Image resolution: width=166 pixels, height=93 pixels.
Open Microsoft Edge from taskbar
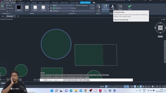coord(71,91)
